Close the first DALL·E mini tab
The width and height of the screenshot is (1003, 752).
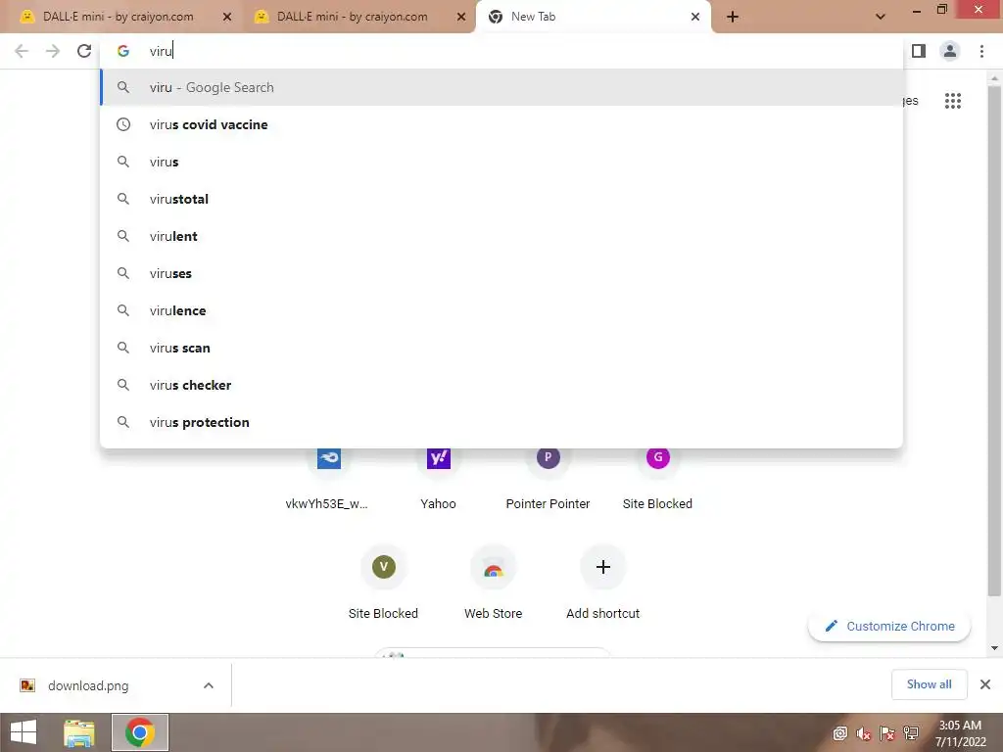click(227, 18)
